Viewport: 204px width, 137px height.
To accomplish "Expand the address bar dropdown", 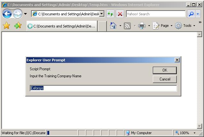I will 102,14.
